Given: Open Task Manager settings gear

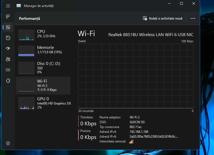Looking at the screenshot, I should coord(8,143).
